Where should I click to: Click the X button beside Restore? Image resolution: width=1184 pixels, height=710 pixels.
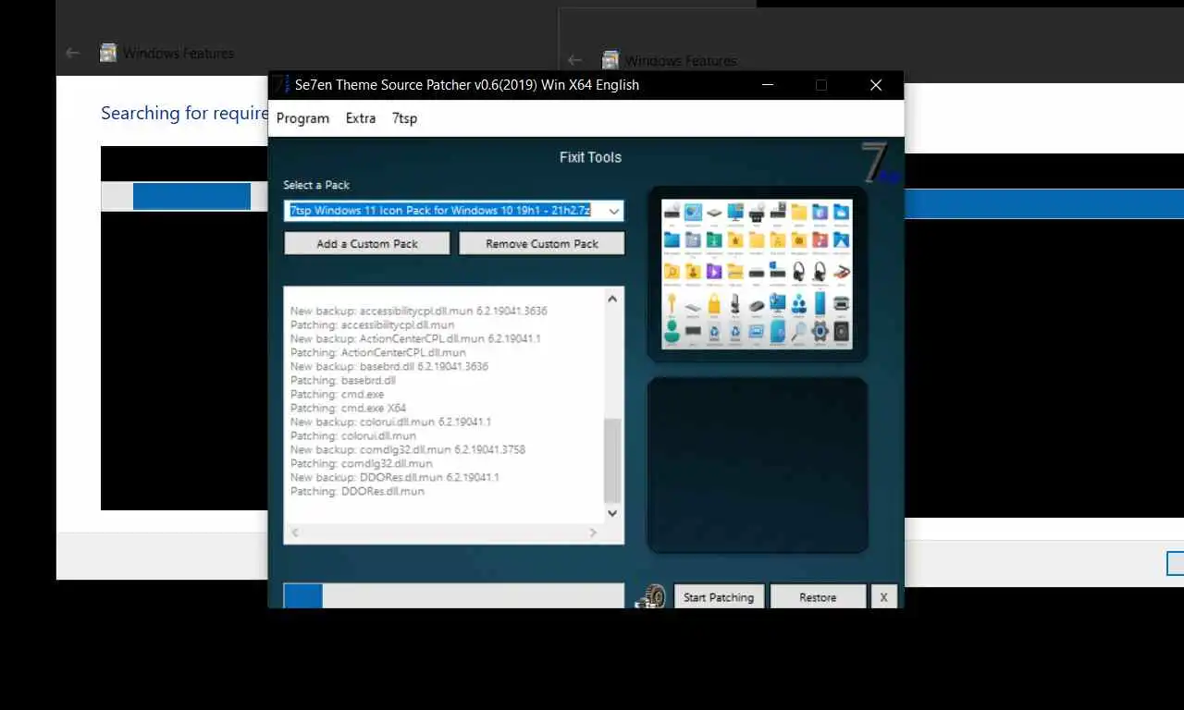click(883, 597)
